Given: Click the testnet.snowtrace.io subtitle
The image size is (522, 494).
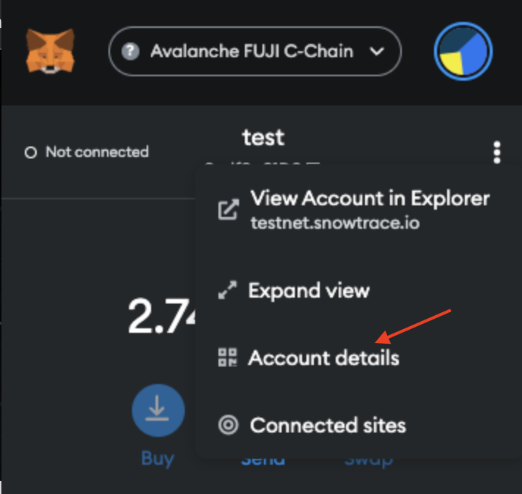Looking at the screenshot, I should [x=335, y=223].
